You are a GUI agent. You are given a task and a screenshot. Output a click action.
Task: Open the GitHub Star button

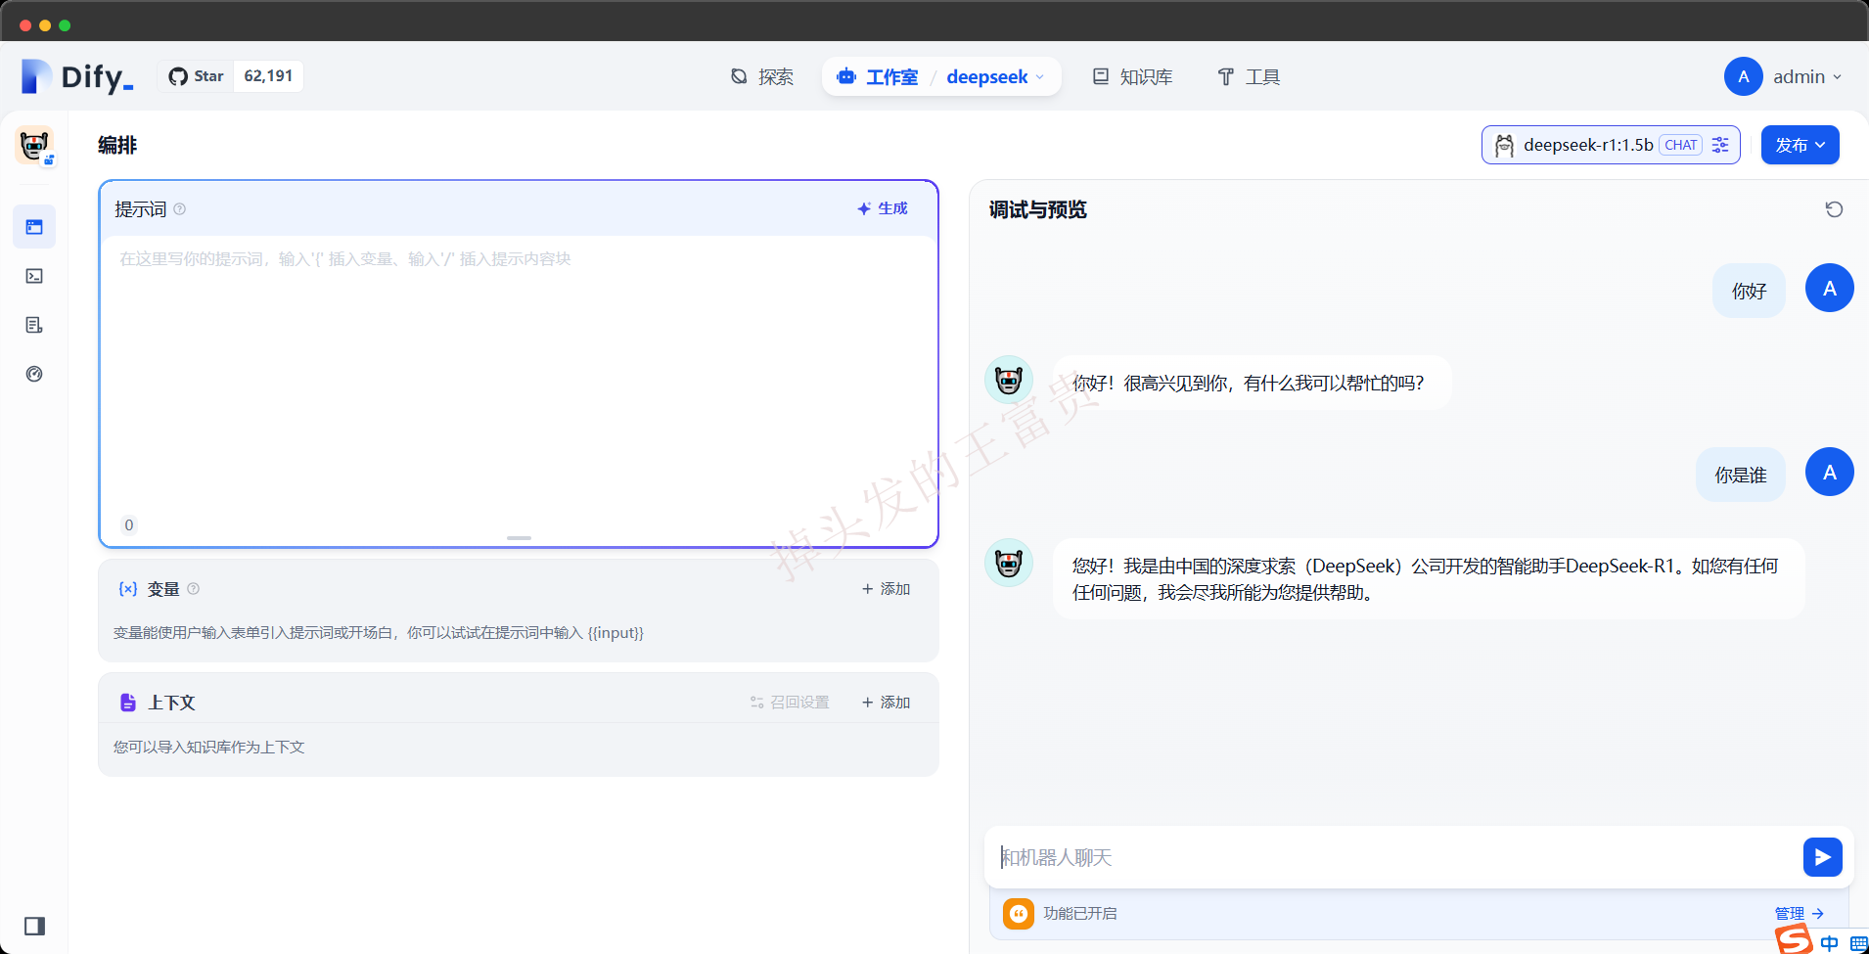[196, 76]
